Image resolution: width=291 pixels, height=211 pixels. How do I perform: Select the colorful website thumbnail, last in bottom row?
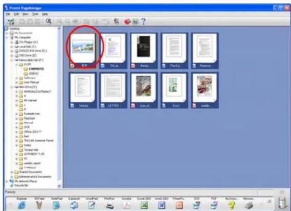(205, 90)
